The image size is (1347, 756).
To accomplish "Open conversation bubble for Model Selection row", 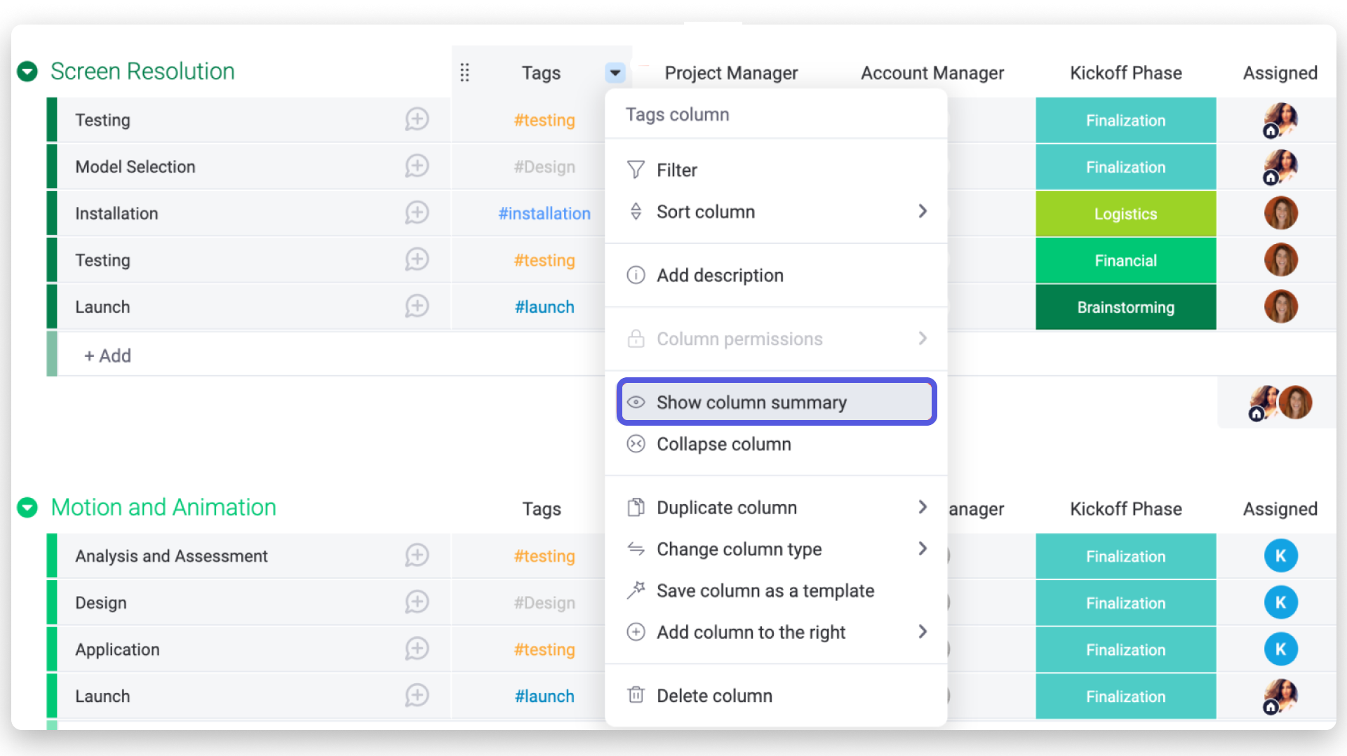I will pyautogui.click(x=417, y=166).
